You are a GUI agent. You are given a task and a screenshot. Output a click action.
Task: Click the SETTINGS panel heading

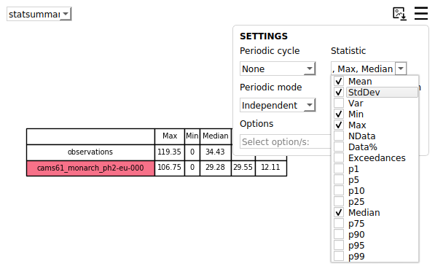[264, 36]
